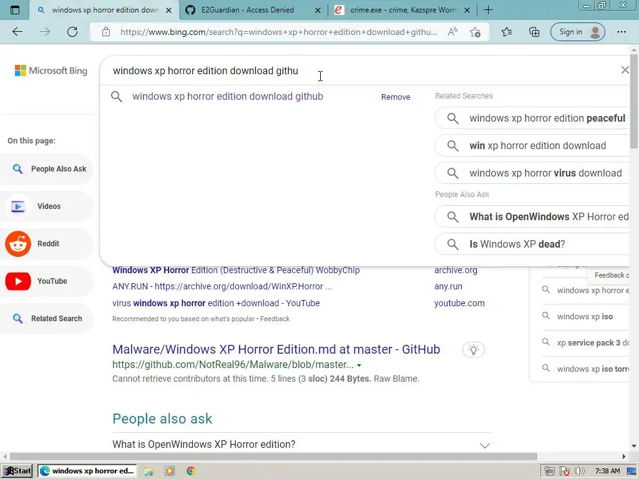Select xp service pack 3 related search

593,342
